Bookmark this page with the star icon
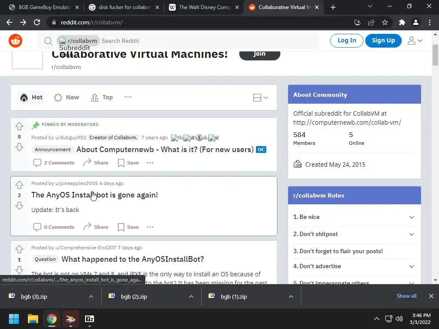 pos(385,22)
